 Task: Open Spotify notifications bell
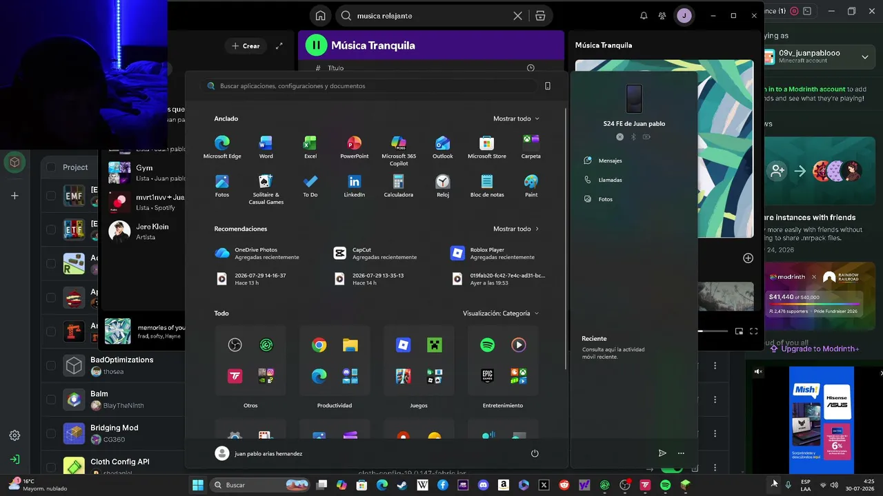click(x=644, y=16)
